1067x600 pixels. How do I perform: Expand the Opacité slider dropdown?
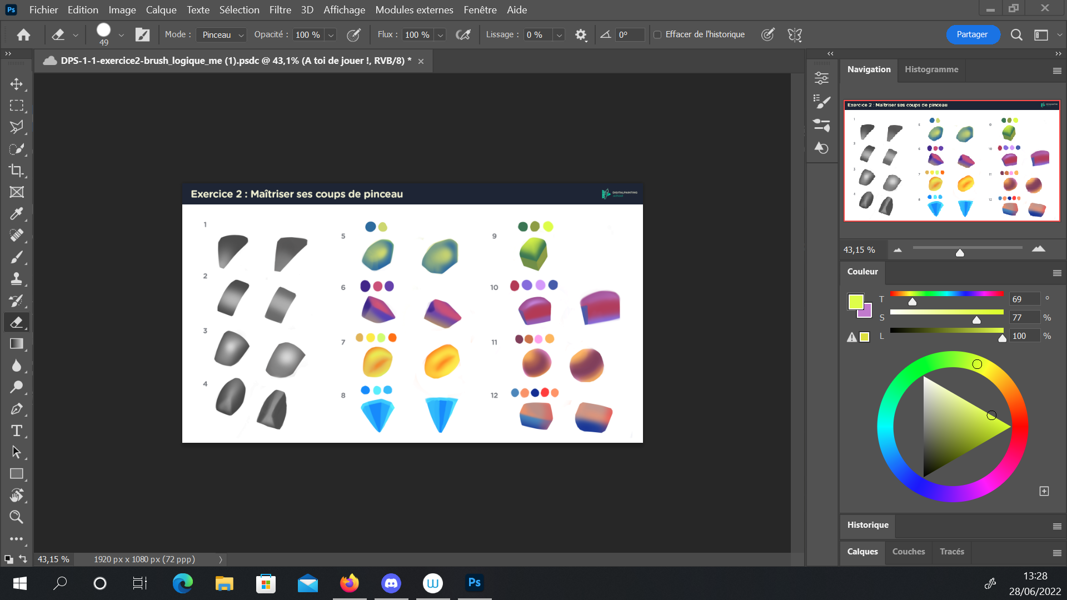(331, 35)
